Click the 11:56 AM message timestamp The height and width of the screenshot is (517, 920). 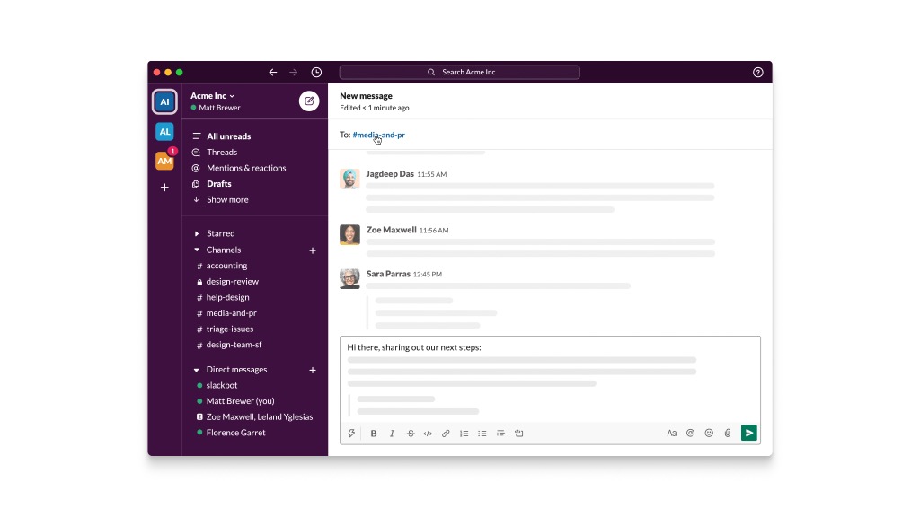pyautogui.click(x=434, y=231)
